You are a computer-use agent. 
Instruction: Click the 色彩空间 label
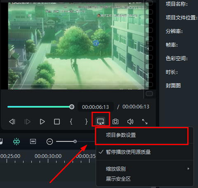coord(177,59)
